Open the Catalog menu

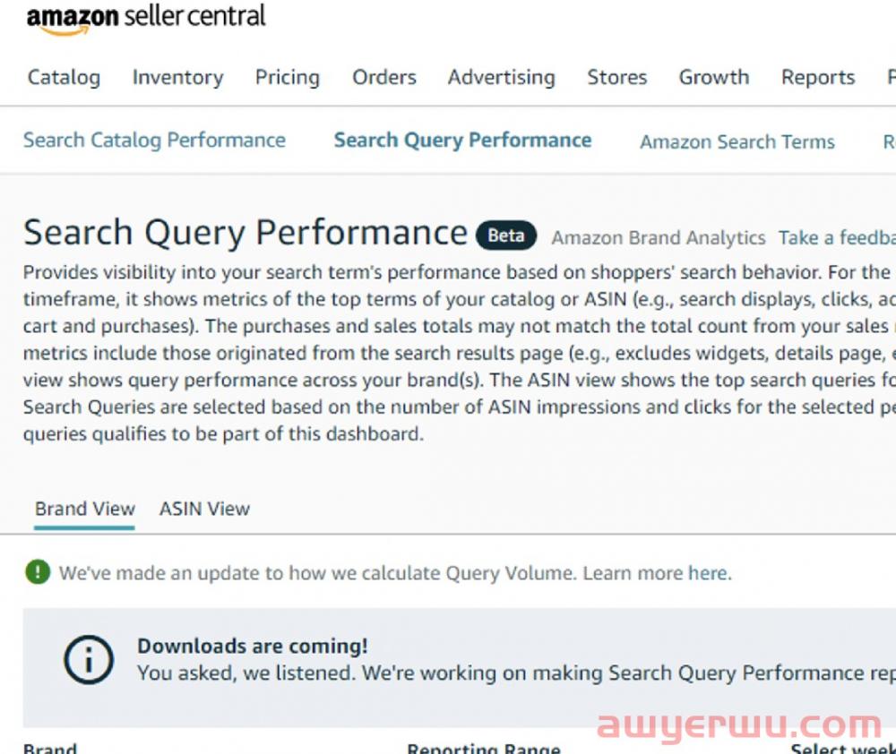pyautogui.click(x=64, y=77)
